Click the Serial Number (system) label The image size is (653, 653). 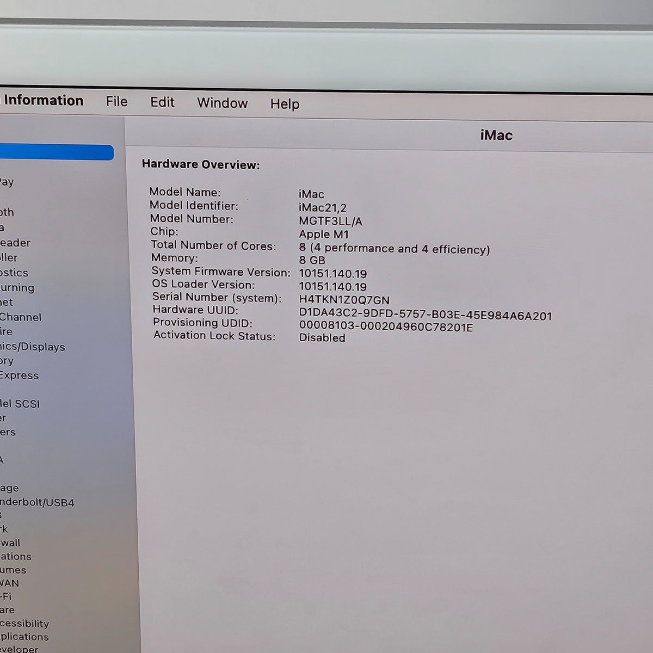(217, 298)
